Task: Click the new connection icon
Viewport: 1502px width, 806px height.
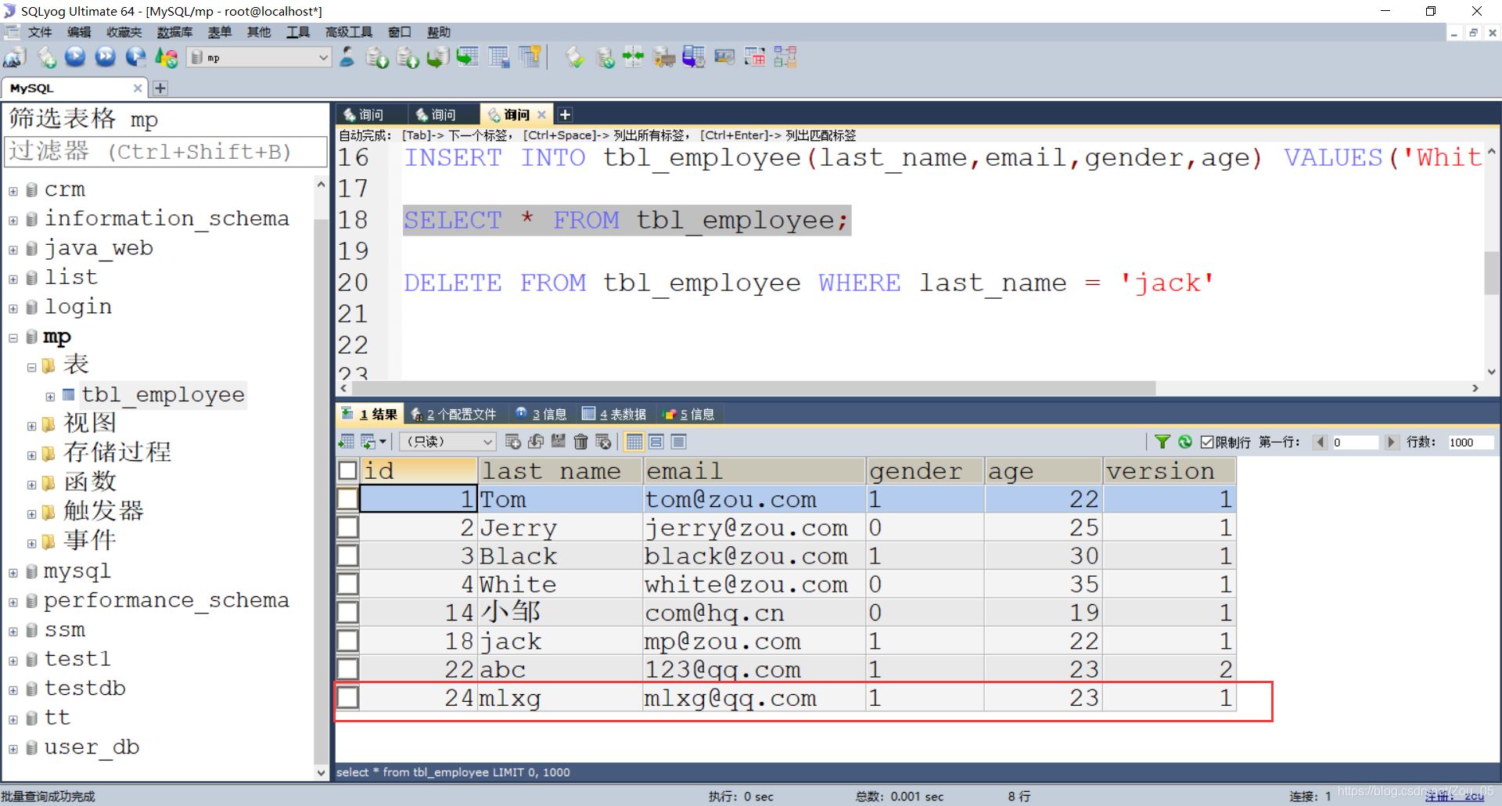Action: (x=15, y=57)
